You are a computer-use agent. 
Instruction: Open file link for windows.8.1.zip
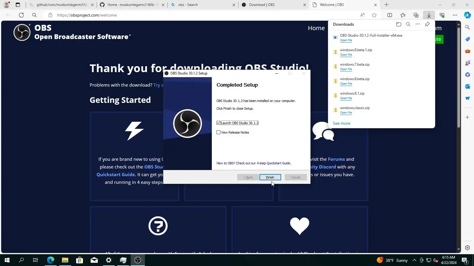[x=346, y=98]
